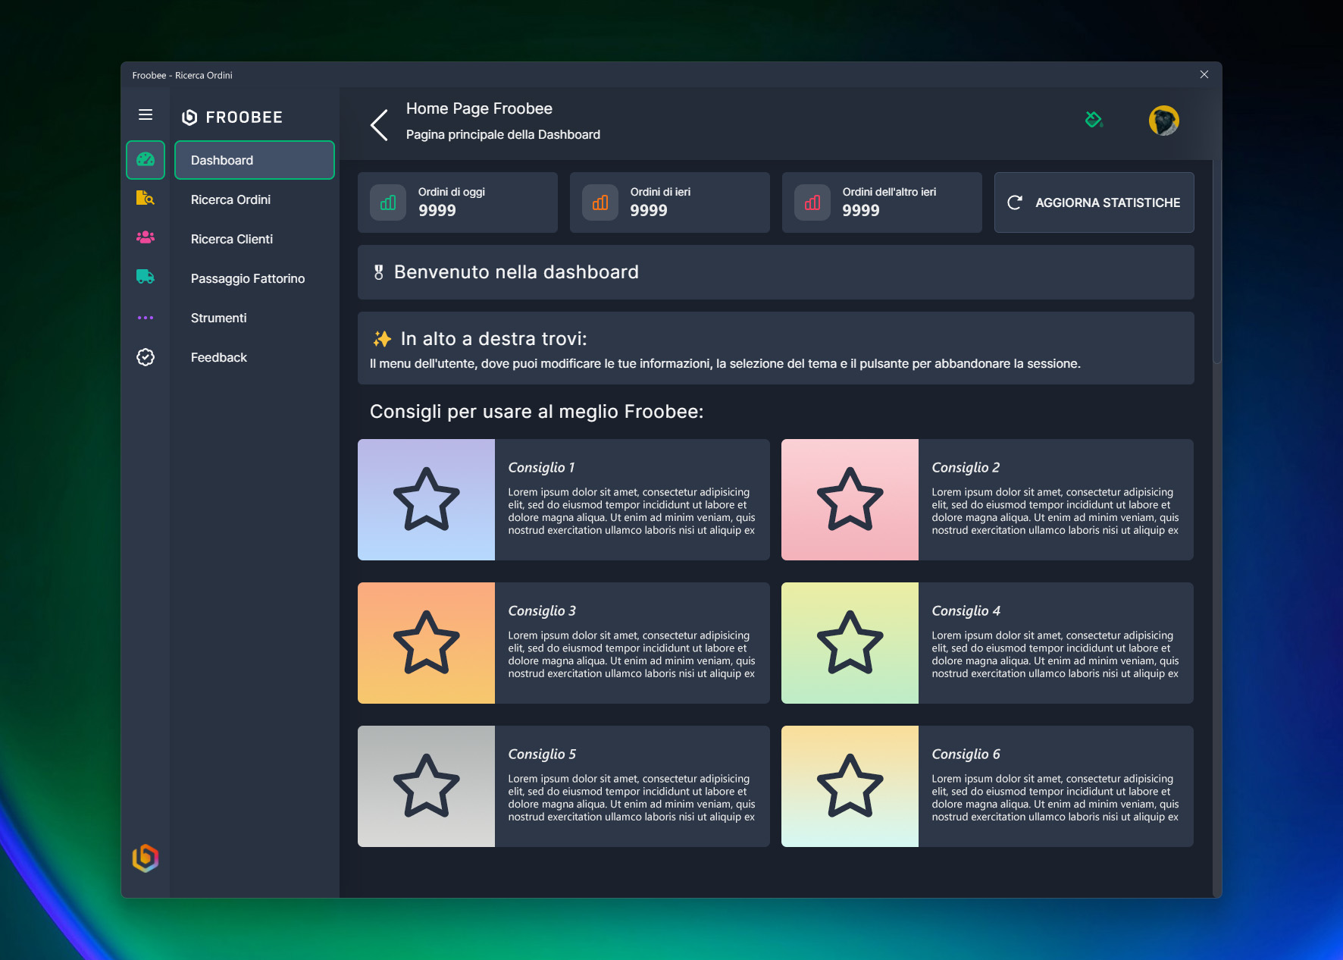
Task: Click the Feedback checkmark badge icon
Action: [x=146, y=357]
